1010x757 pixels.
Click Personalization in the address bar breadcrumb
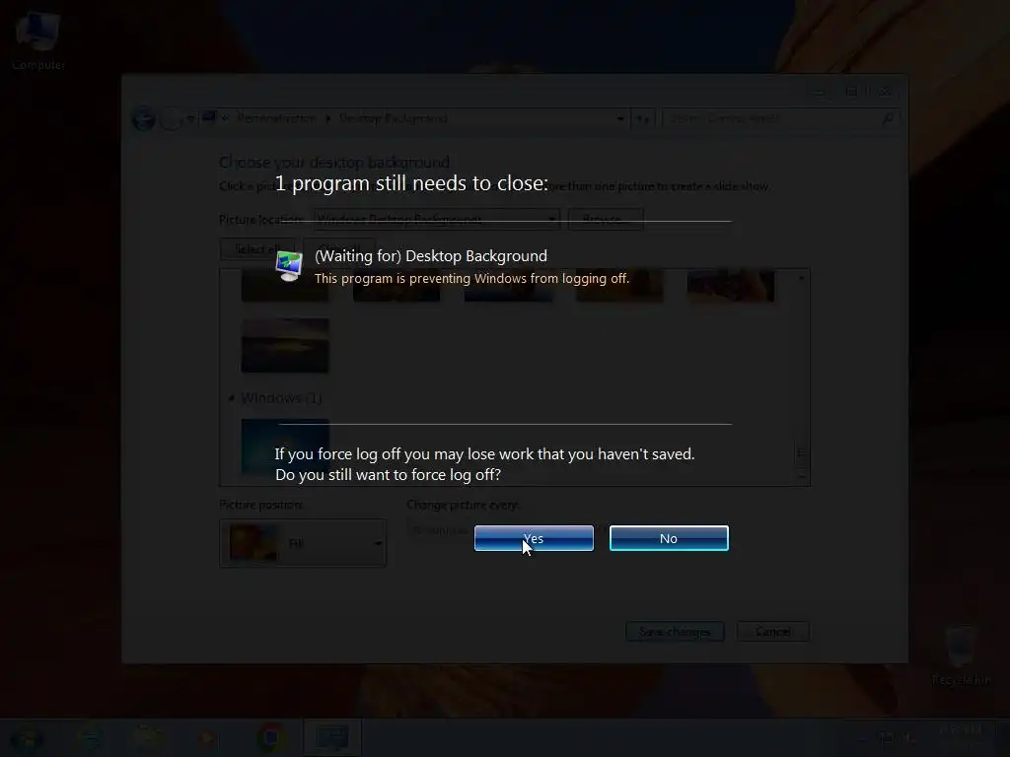click(276, 118)
